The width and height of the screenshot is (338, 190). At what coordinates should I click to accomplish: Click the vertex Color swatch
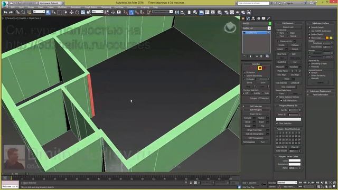tap(295, 160)
